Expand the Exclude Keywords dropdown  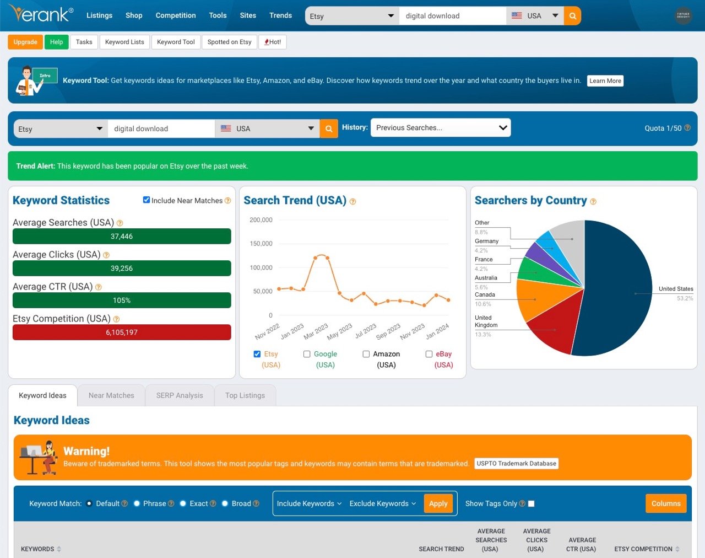click(383, 503)
